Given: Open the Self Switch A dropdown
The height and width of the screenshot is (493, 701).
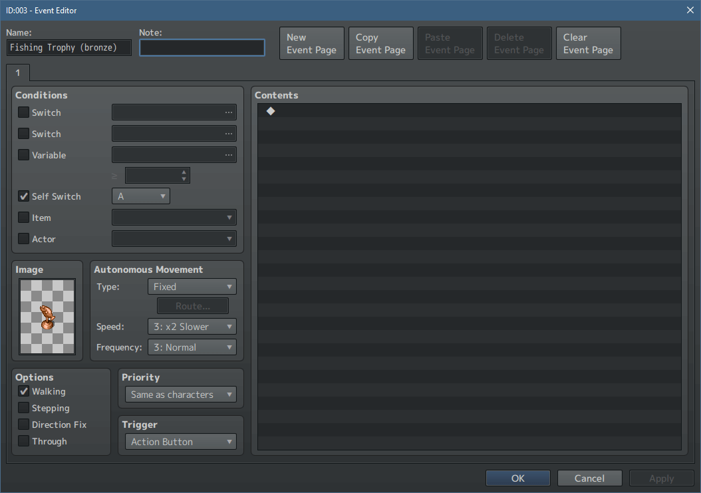Looking at the screenshot, I should [x=141, y=196].
